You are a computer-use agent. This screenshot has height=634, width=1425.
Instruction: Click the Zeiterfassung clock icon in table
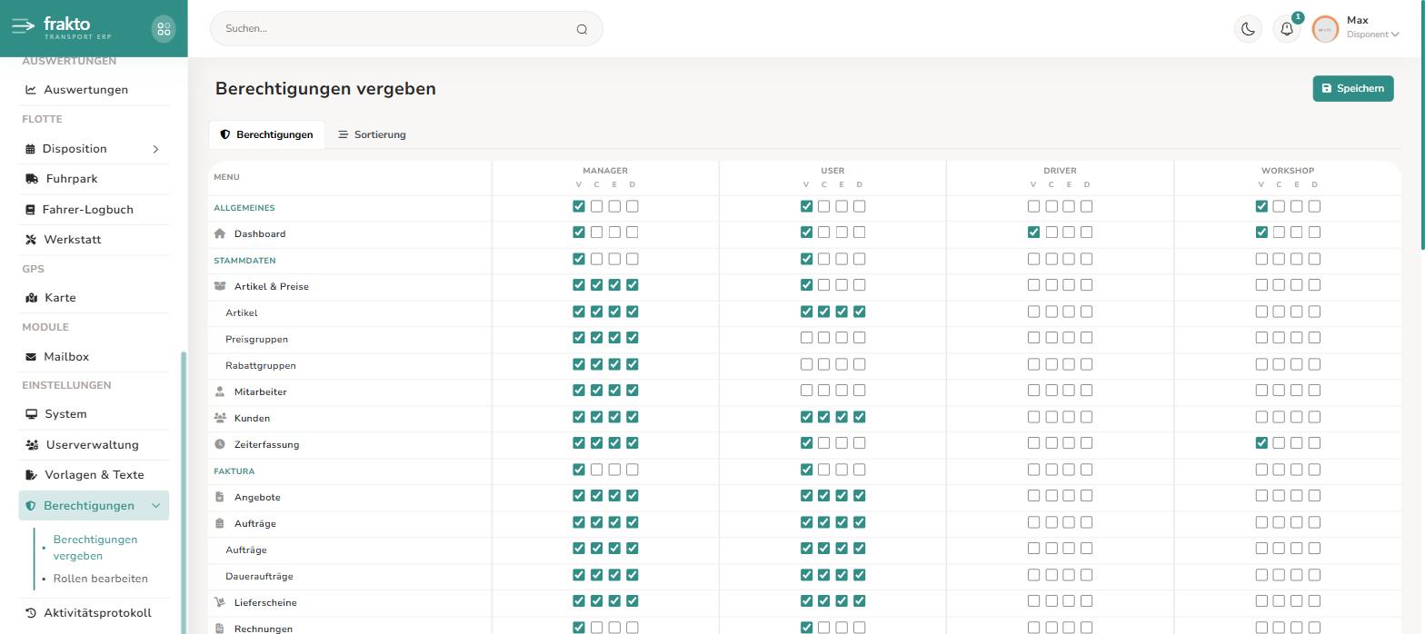pyautogui.click(x=220, y=444)
